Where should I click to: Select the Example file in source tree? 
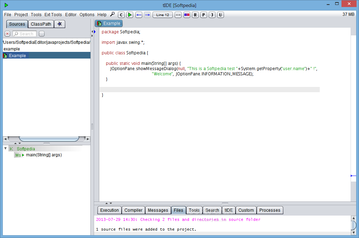click(x=47, y=55)
